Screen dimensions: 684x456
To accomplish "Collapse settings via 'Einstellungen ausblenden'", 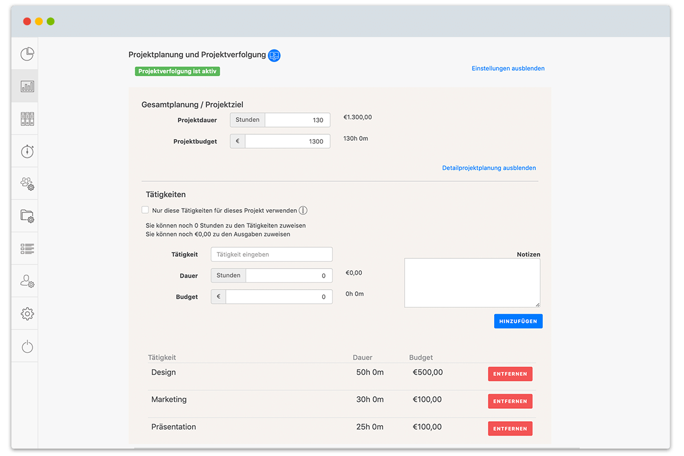I will click(508, 68).
